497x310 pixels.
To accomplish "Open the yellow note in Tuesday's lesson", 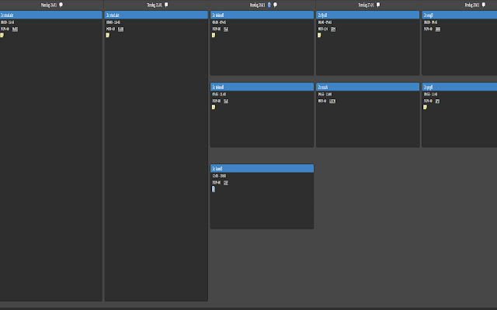I will pos(108,35).
